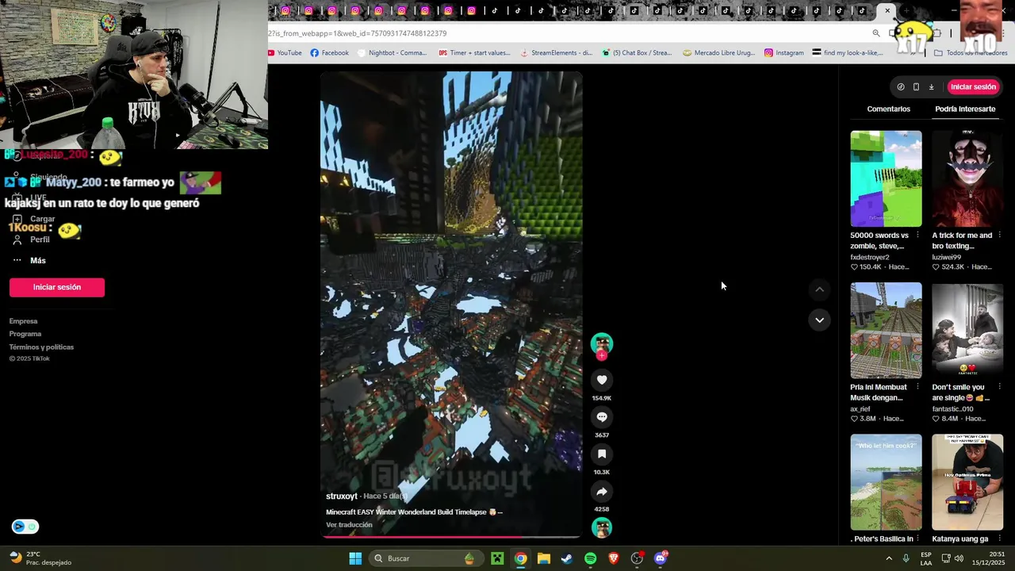This screenshot has width=1015, height=571.
Task: Click the Chrome icon in the taskbar
Action: (520, 558)
